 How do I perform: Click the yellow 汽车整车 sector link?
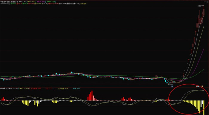click(83, 4)
